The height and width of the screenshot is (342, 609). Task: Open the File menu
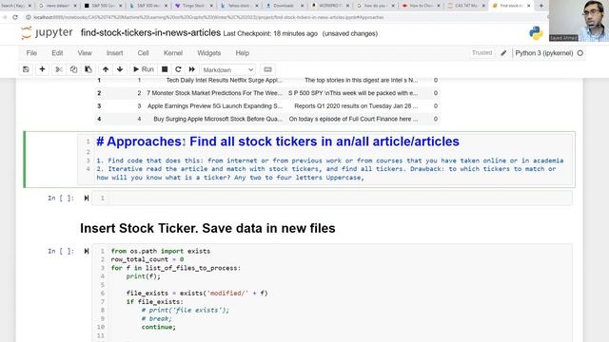click(31, 53)
